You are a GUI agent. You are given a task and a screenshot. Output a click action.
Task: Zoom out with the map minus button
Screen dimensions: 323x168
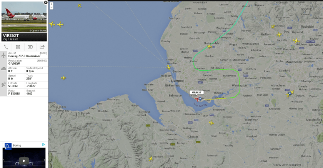pyautogui.click(x=52, y=8)
